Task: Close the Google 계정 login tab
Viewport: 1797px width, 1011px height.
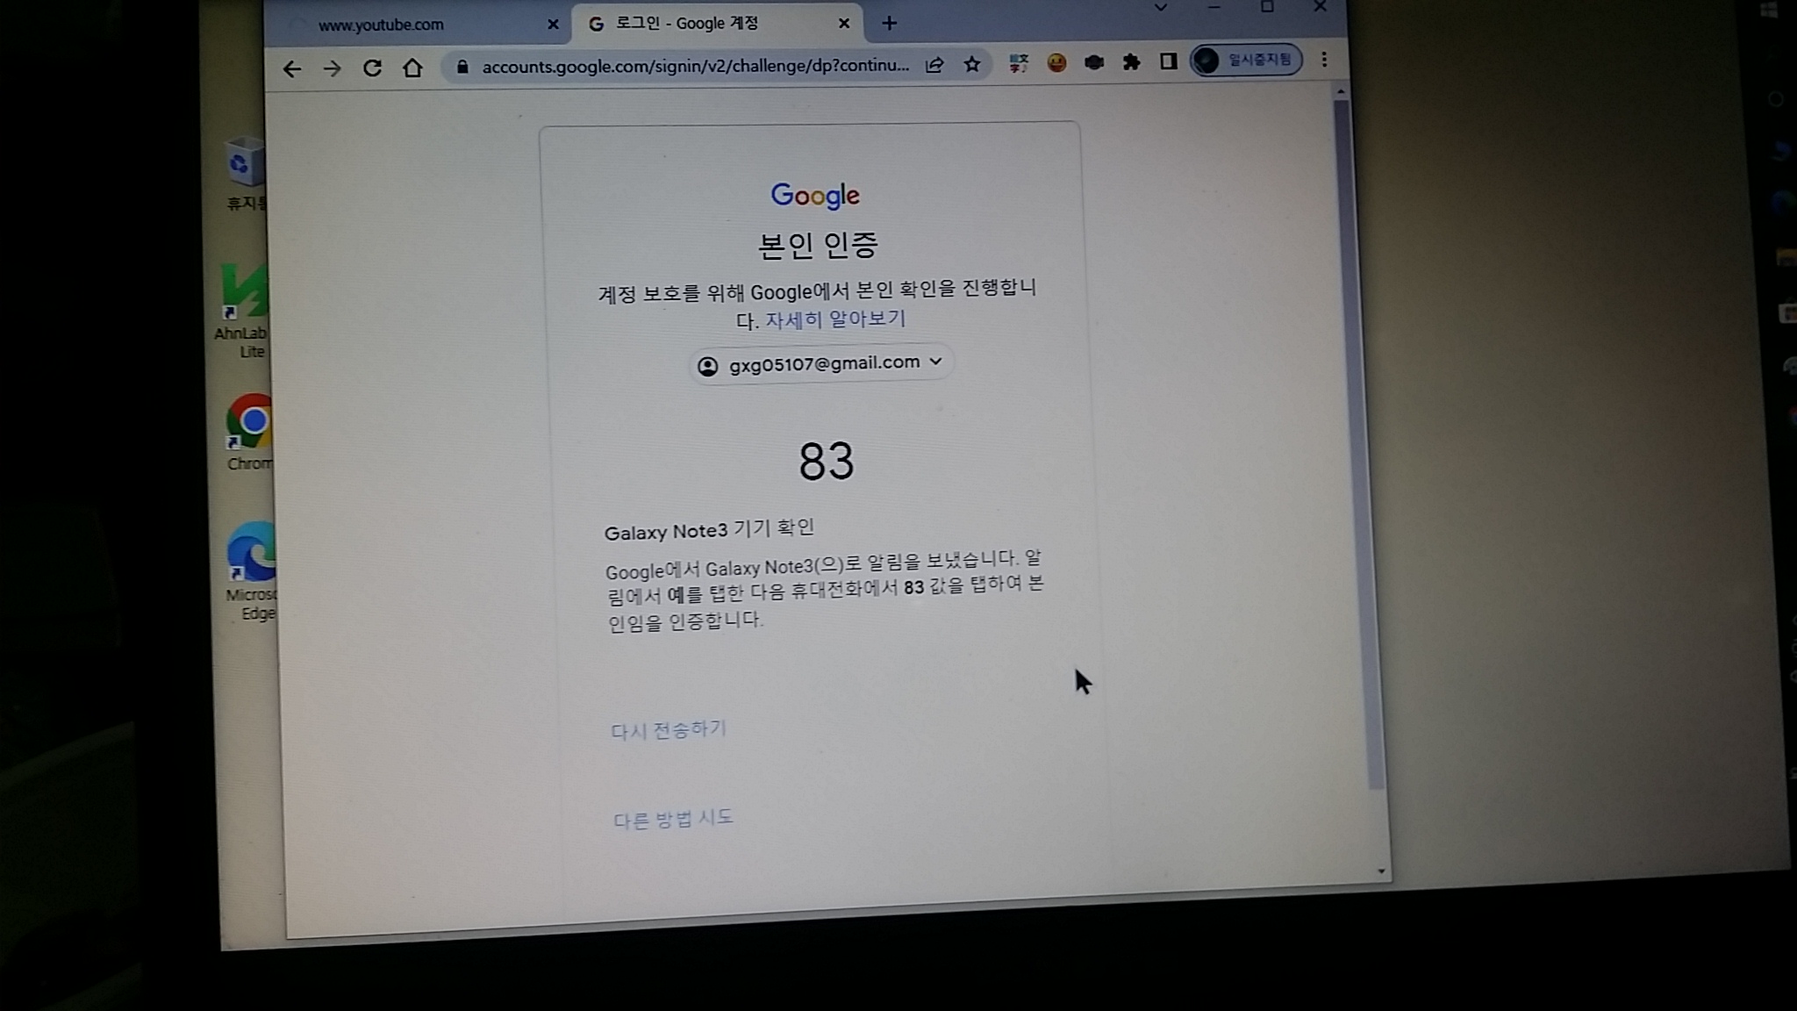Action: pyautogui.click(x=844, y=24)
